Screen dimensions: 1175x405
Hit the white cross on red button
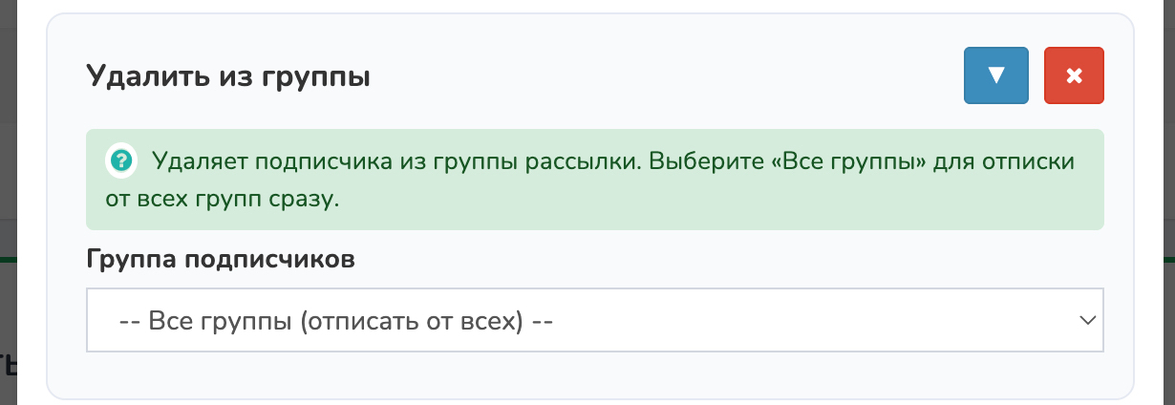pyautogui.click(x=1074, y=75)
